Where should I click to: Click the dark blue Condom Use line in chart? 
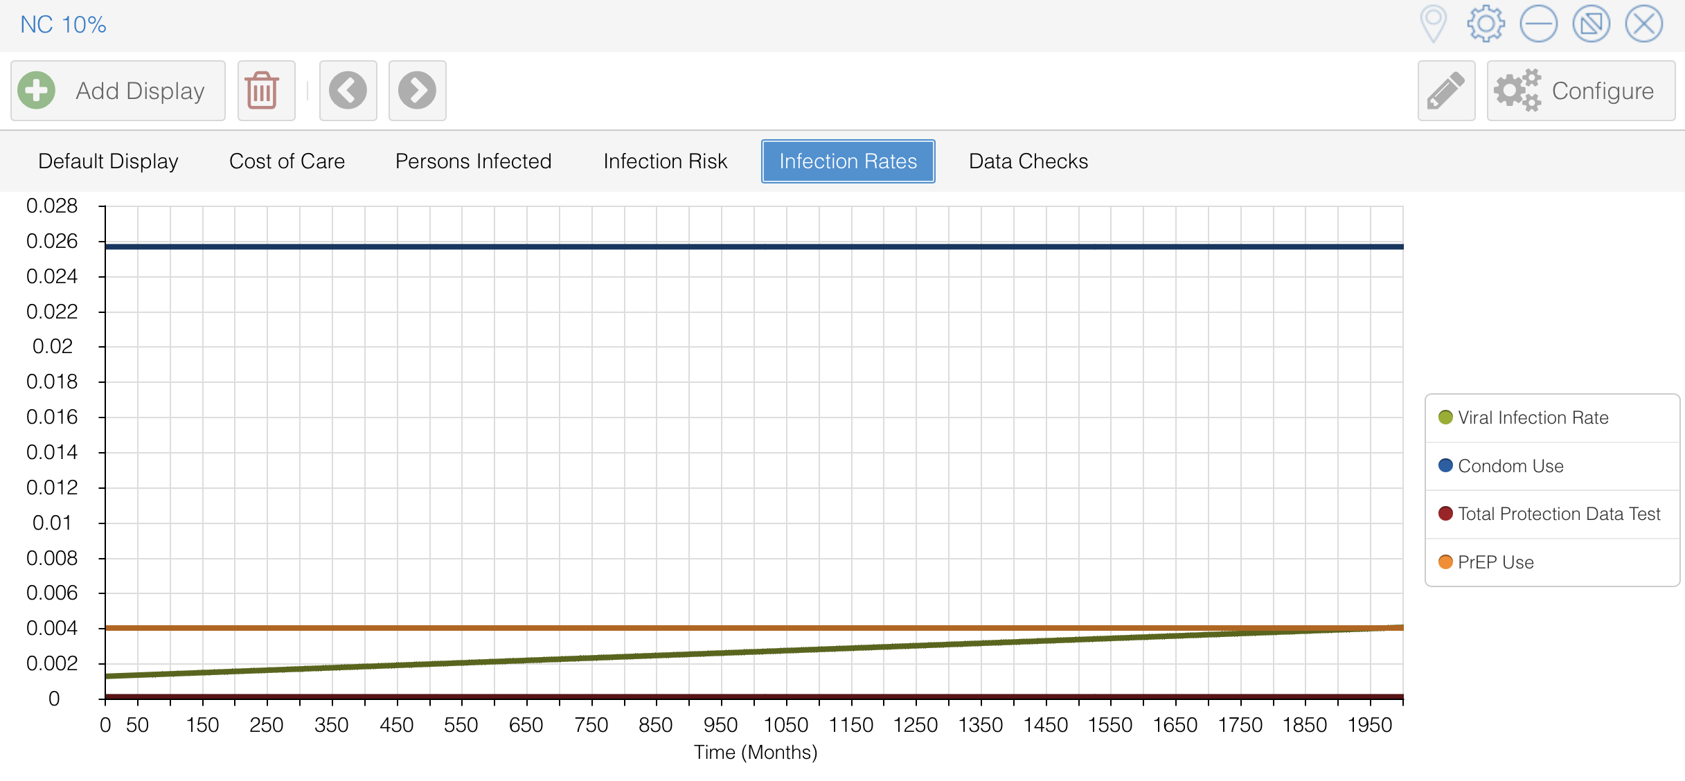(754, 246)
